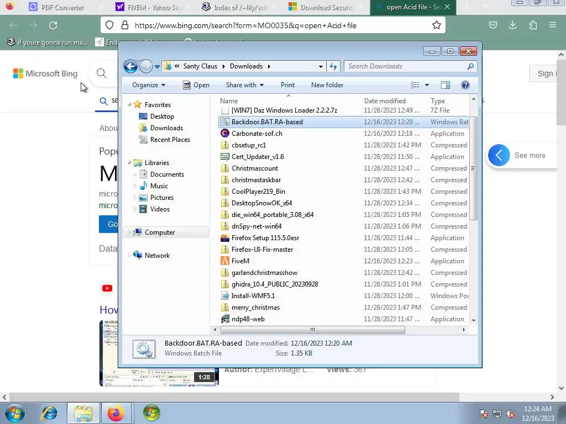Screen dimensions: 566x424
Task: Open the view options dropdown arrow
Action: [x=427, y=85]
